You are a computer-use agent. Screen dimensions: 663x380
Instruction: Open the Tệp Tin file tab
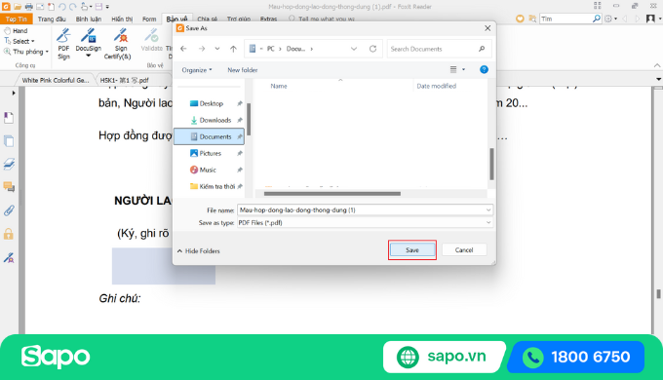click(16, 19)
